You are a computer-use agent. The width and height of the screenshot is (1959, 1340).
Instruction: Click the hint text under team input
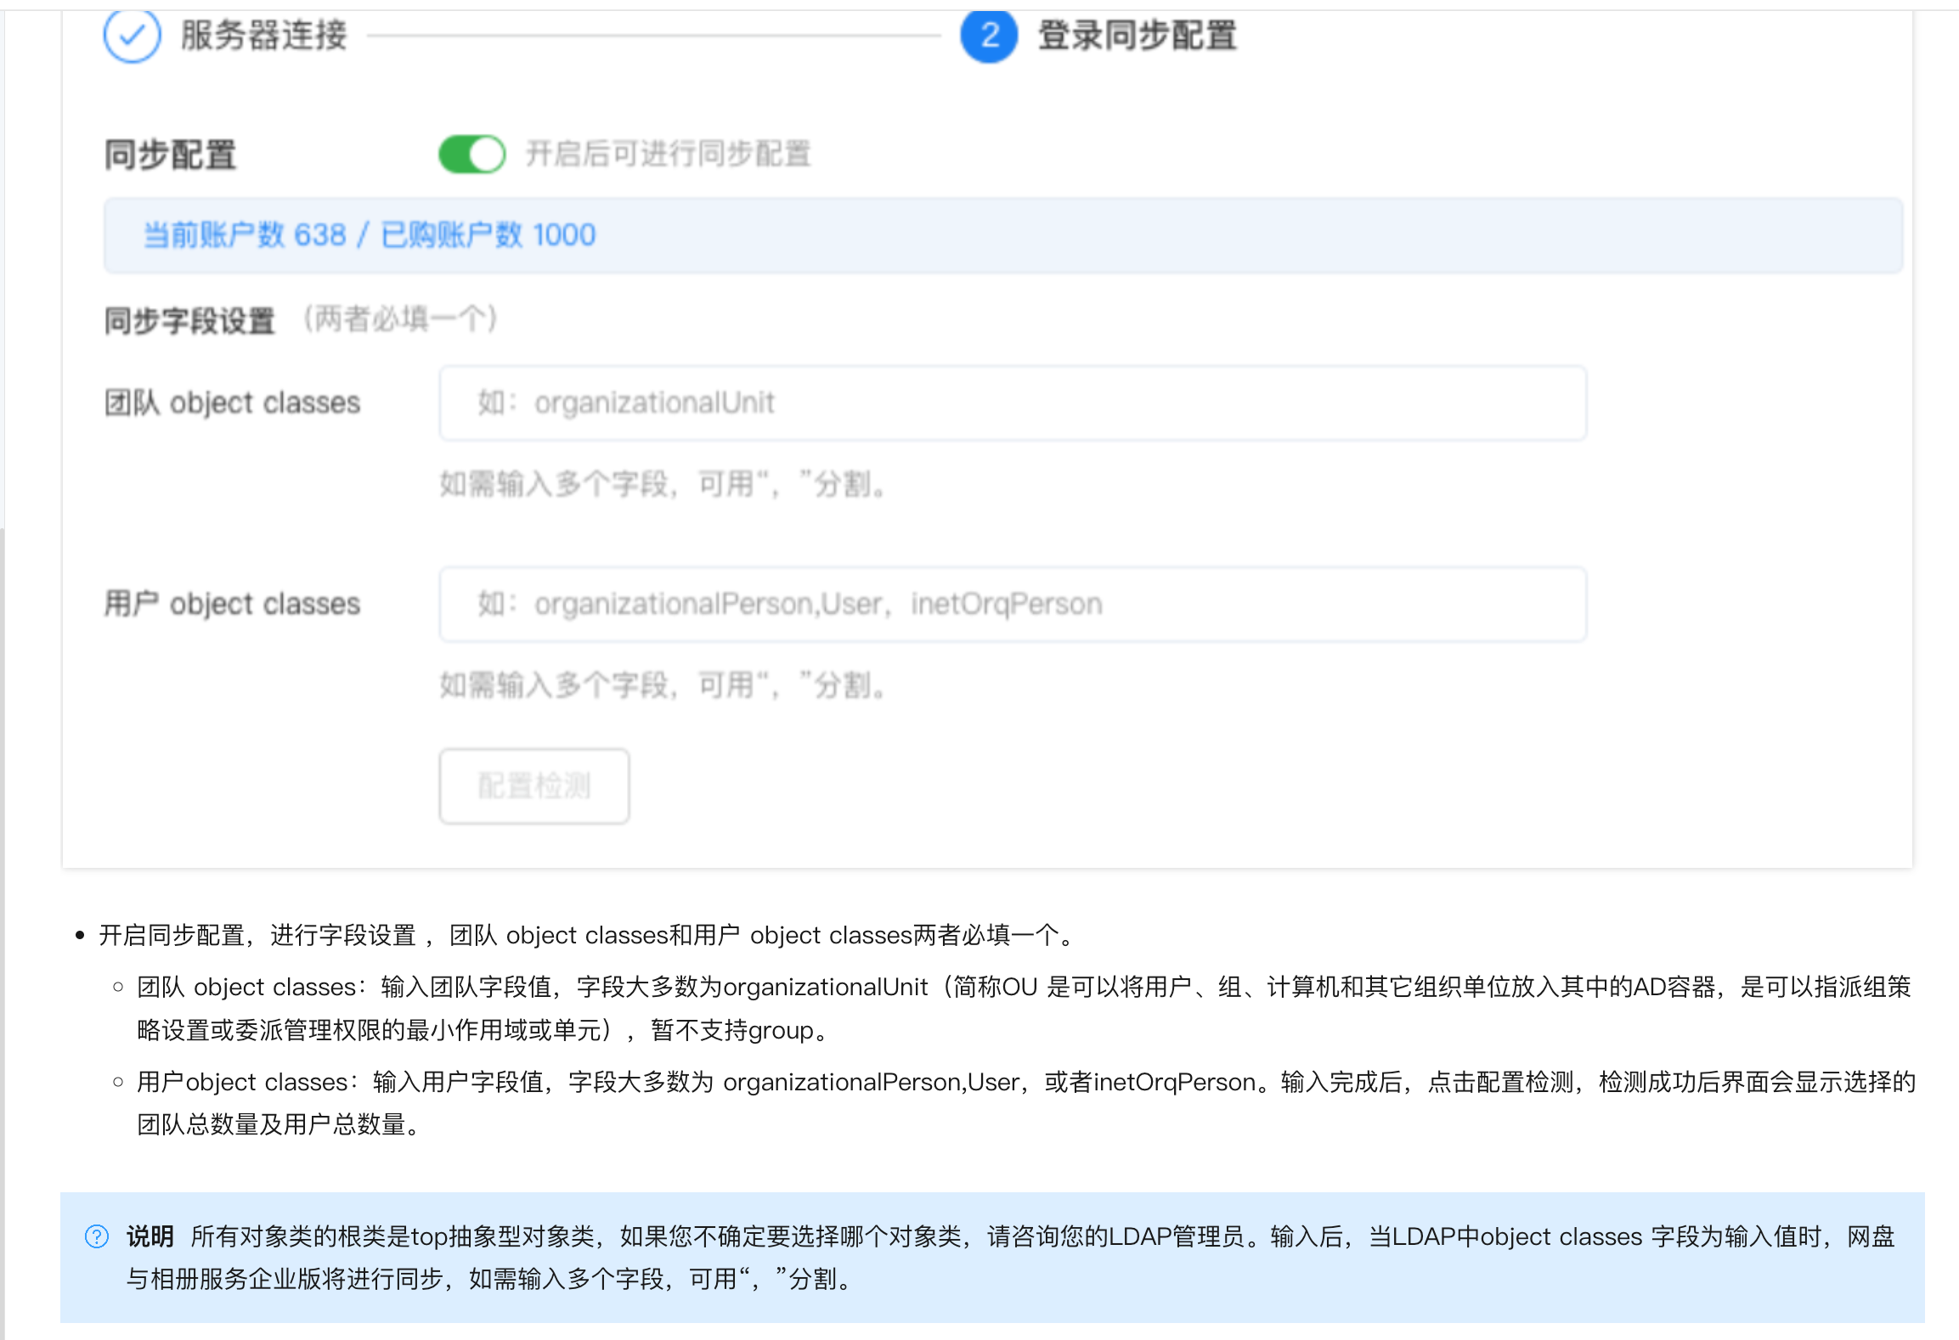663,485
